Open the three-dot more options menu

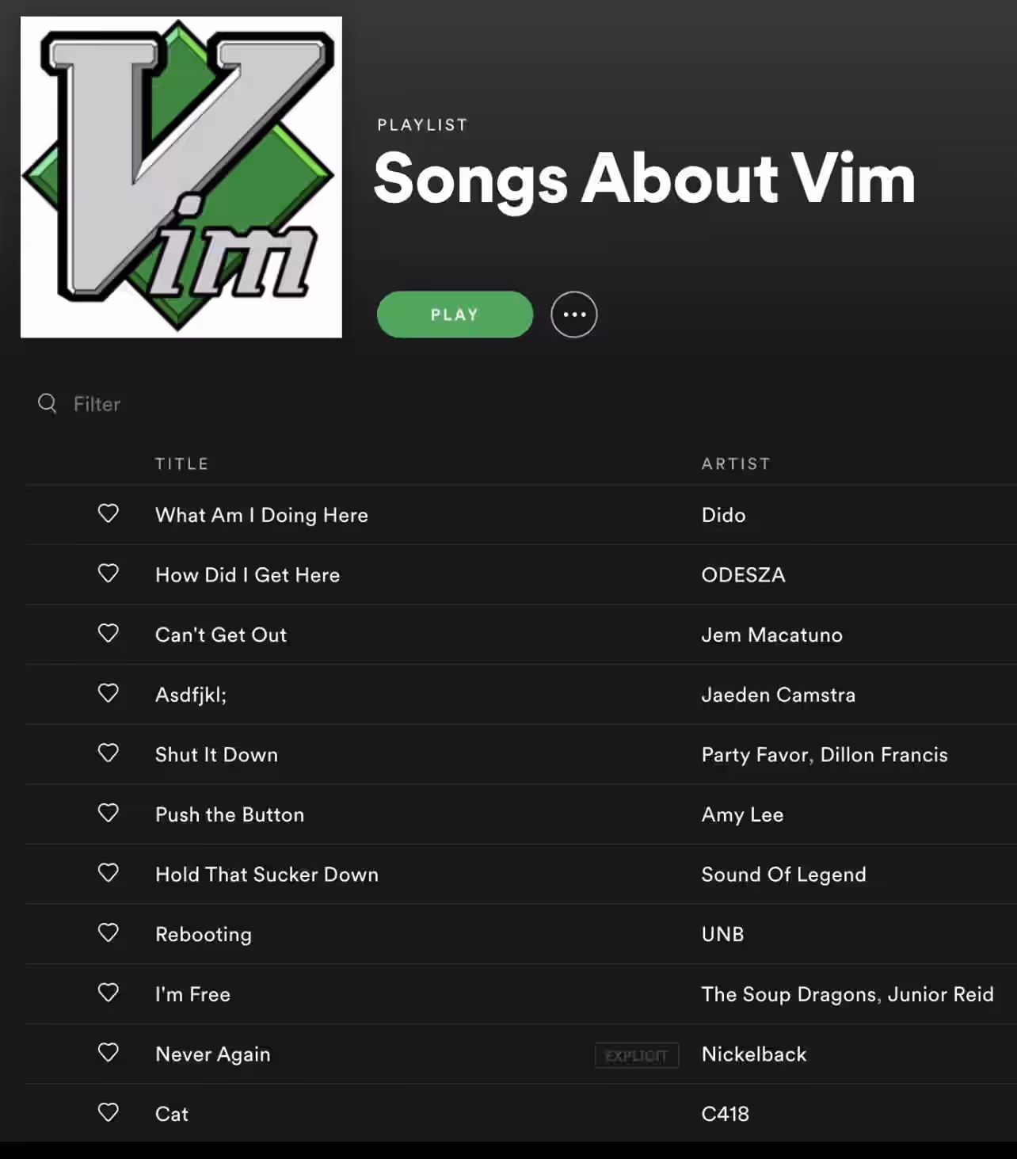[574, 315]
